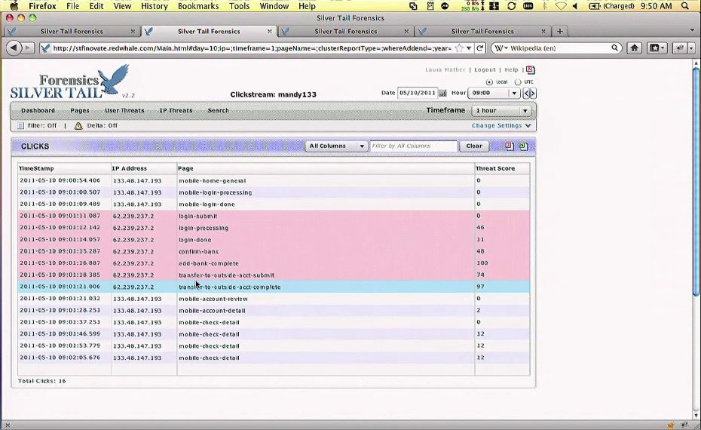Open the IP Threats tab

pos(176,111)
